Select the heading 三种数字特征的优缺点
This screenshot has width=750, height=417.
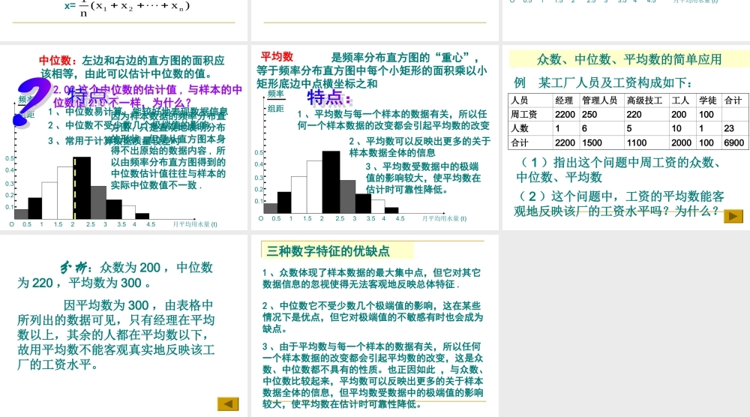pos(328,251)
